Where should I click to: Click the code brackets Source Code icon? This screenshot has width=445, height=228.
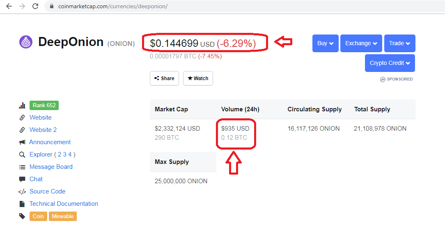pyautogui.click(x=22, y=192)
